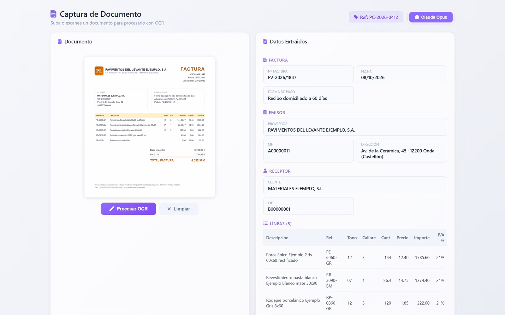Click the list icon beside LÍNEAS (5)

pyautogui.click(x=265, y=223)
